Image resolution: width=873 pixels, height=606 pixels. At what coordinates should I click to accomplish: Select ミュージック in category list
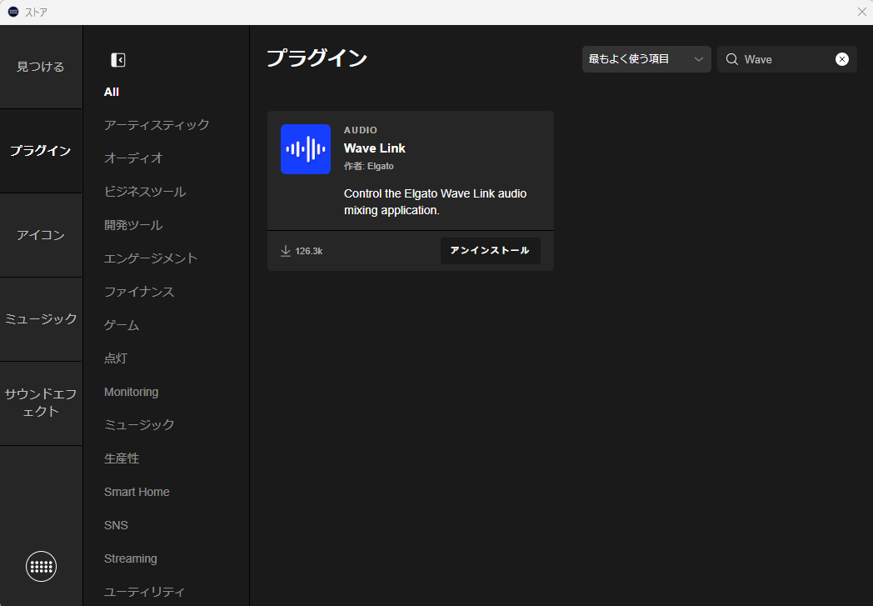pos(139,425)
